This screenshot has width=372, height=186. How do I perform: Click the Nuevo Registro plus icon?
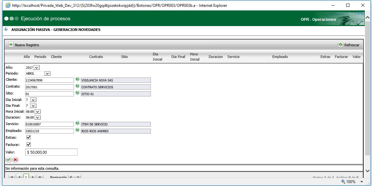click(11, 44)
